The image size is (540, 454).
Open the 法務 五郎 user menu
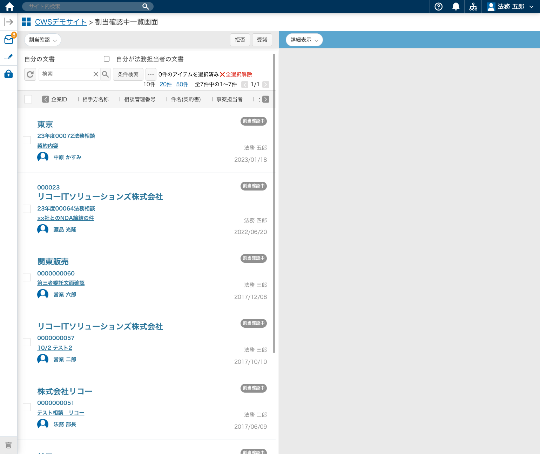point(510,7)
